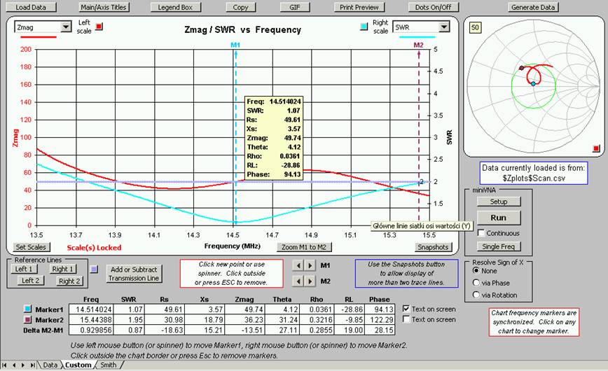The image size is (608, 371).
Task: Switch to the Smith sheet tab
Action: 108,365
